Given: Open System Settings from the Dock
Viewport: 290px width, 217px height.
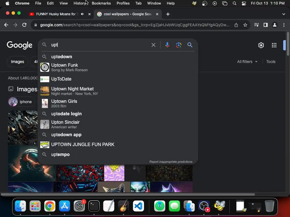Looking at the screenshot, I should [x=79, y=206].
